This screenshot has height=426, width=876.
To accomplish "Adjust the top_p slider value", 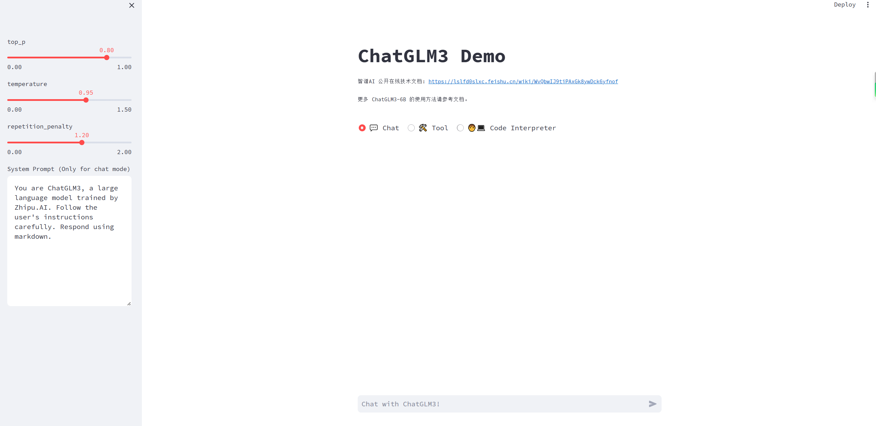I will pyautogui.click(x=107, y=58).
